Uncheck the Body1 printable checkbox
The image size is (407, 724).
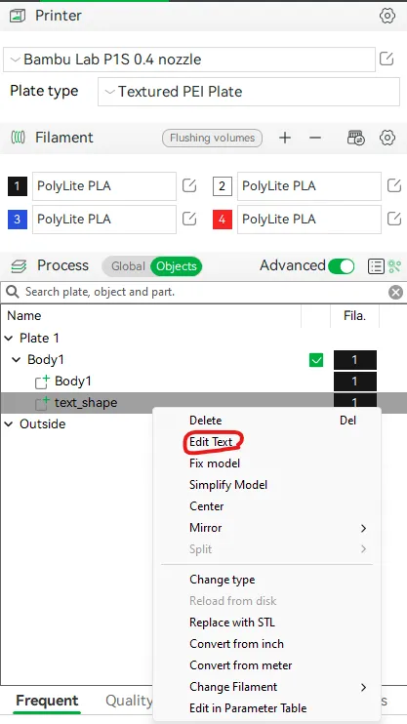[316, 360]
